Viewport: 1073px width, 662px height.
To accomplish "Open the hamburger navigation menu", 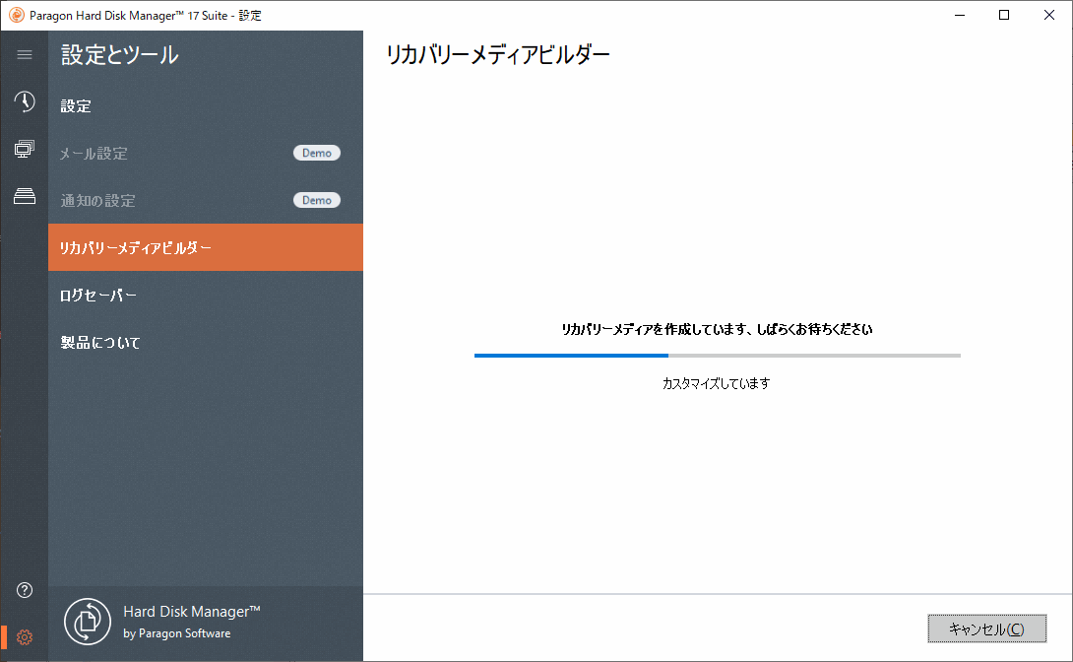I will point(24,54).
